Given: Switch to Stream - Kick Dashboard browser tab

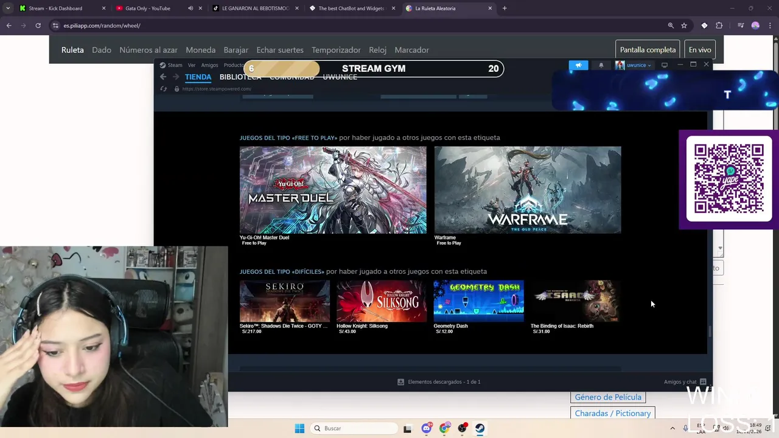Looking at the screenshot, I should pos(61,9).
